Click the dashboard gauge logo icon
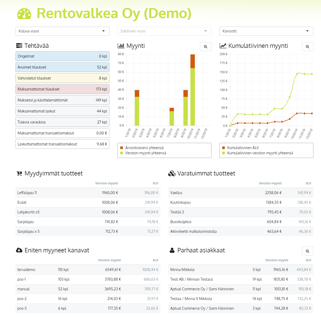Screen dimensions: 321x317 [24, 14]
